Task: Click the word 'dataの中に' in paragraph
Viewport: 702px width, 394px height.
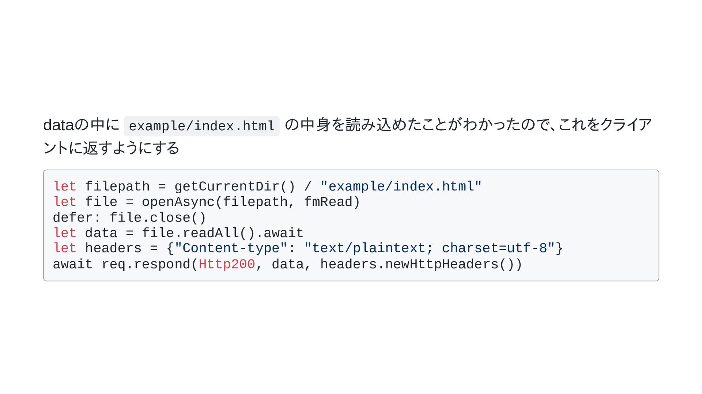Action: tap(81, 125)
